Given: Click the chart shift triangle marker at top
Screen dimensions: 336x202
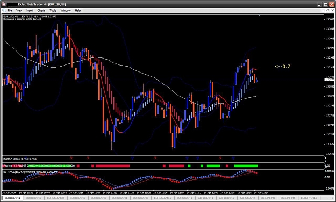Looking at the screenshot, I should pyautogui.click(x=259, y=15).
